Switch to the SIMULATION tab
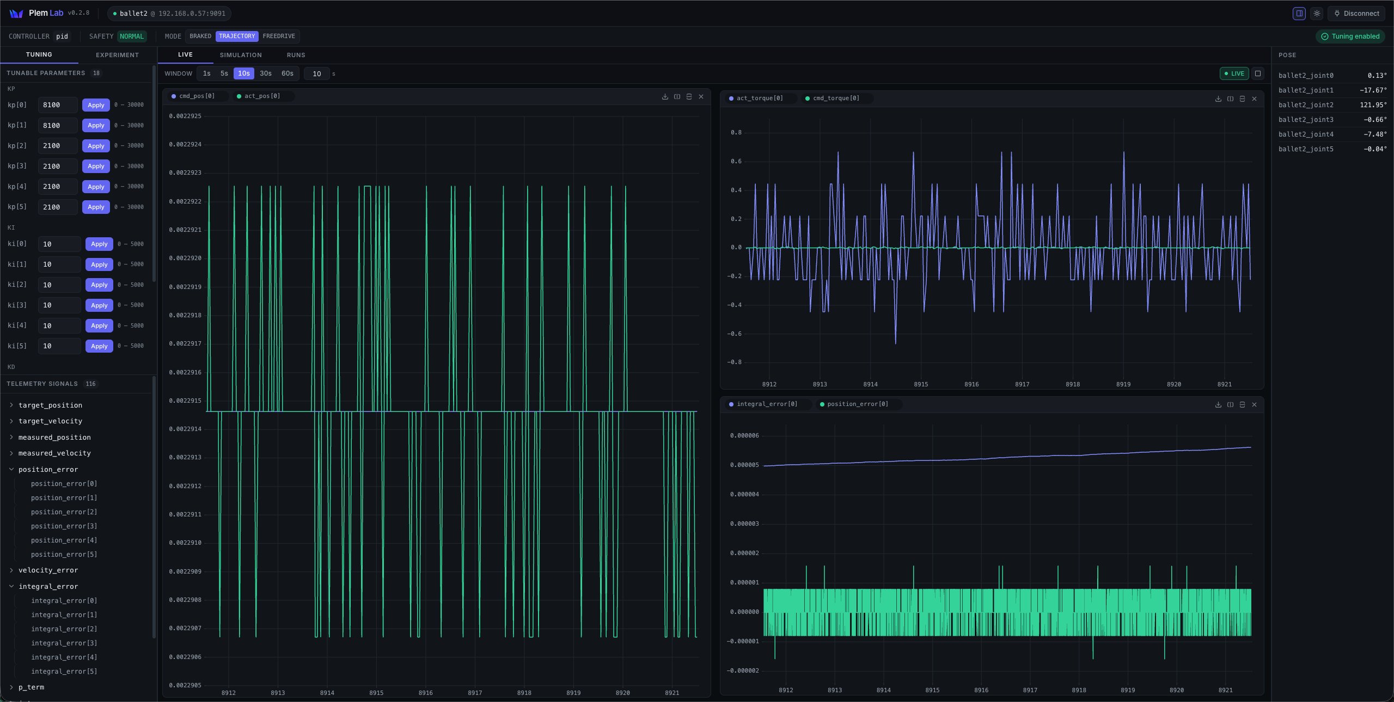The height and width of the screenshot is (702, 1394). tap(241, 55)
